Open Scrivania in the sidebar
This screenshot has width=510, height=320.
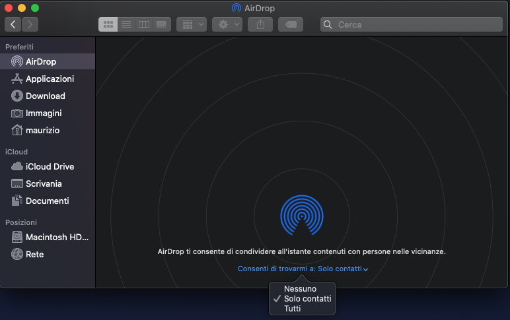coord(48,183)
